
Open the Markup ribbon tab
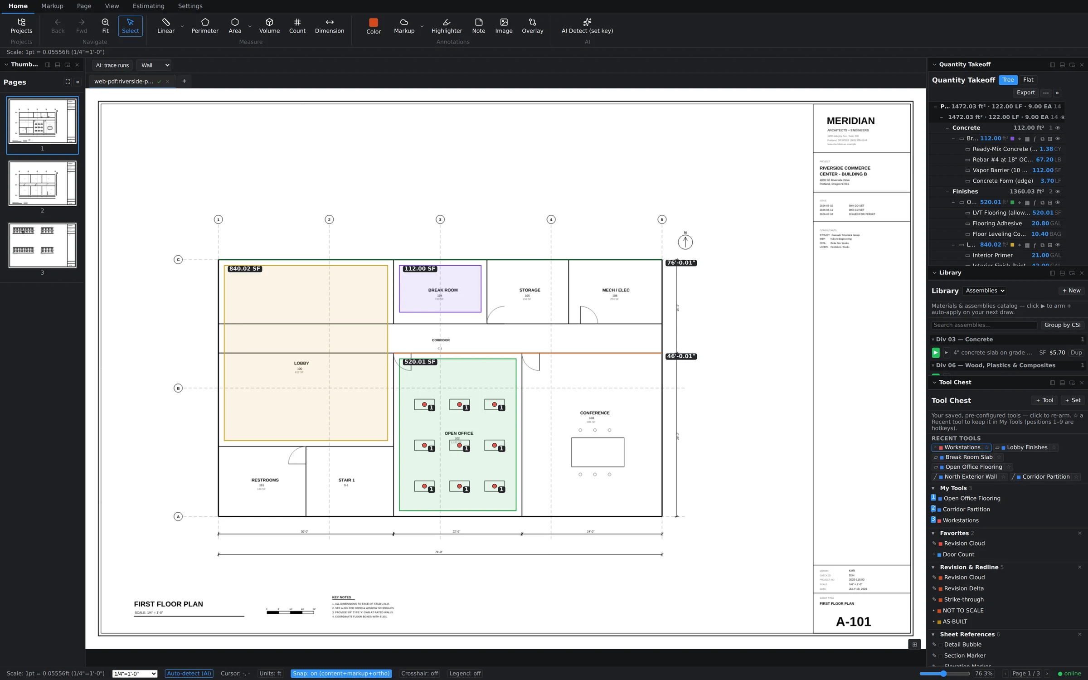click(x=52, y=6)
